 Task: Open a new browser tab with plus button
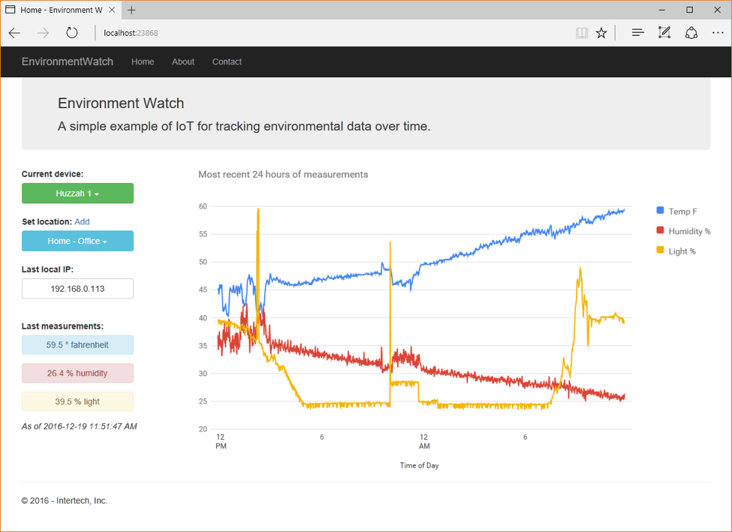(131, 10)
